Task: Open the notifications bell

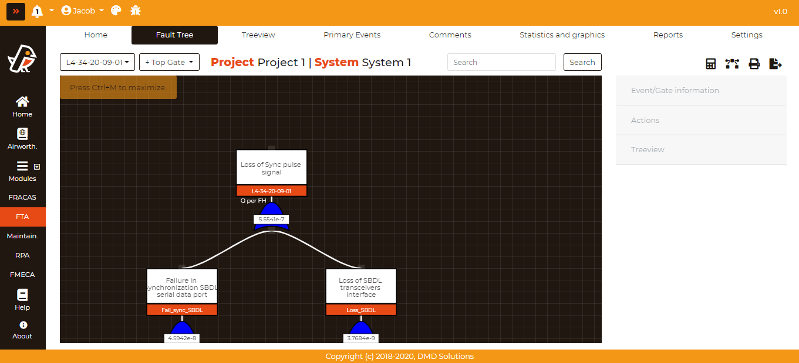Action: point(38,11)
